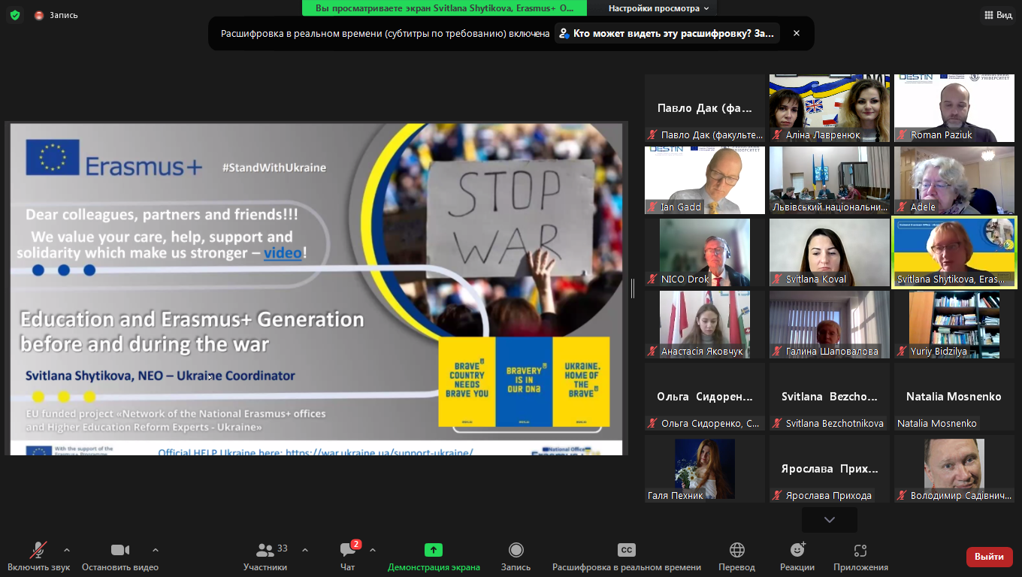Select Ian Gadd video thumbnail

click(x=705, y=180)
